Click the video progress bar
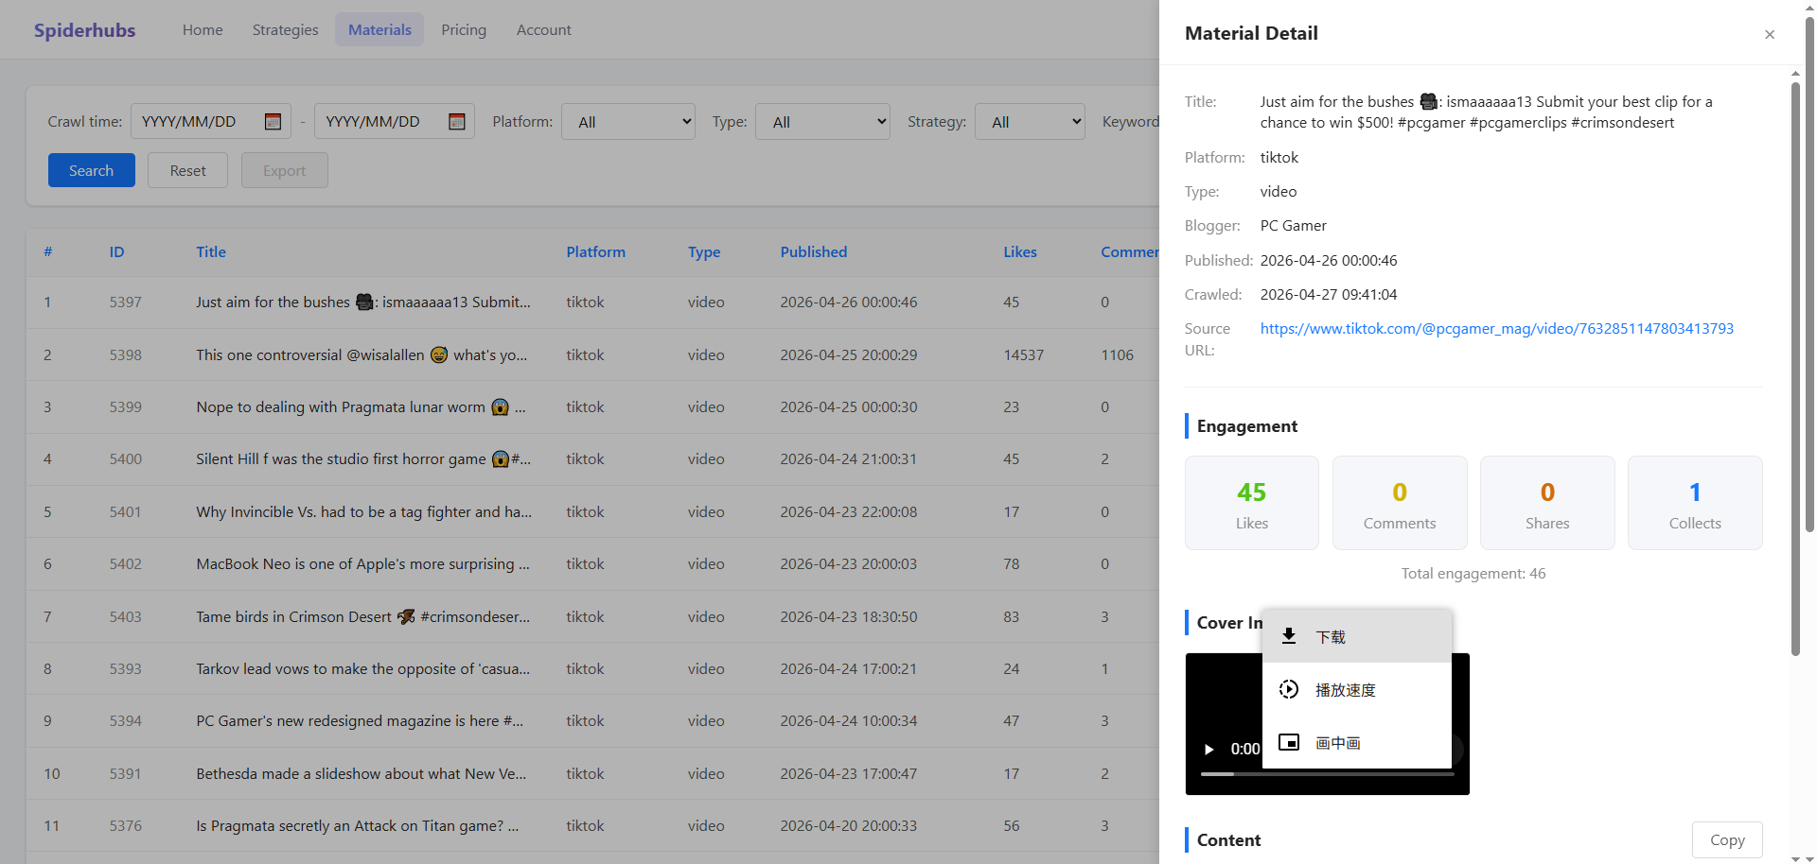This screenshot has height=864, width=1817. (1327, 774)
